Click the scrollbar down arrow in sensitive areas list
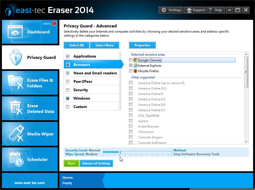 [246, 142]
